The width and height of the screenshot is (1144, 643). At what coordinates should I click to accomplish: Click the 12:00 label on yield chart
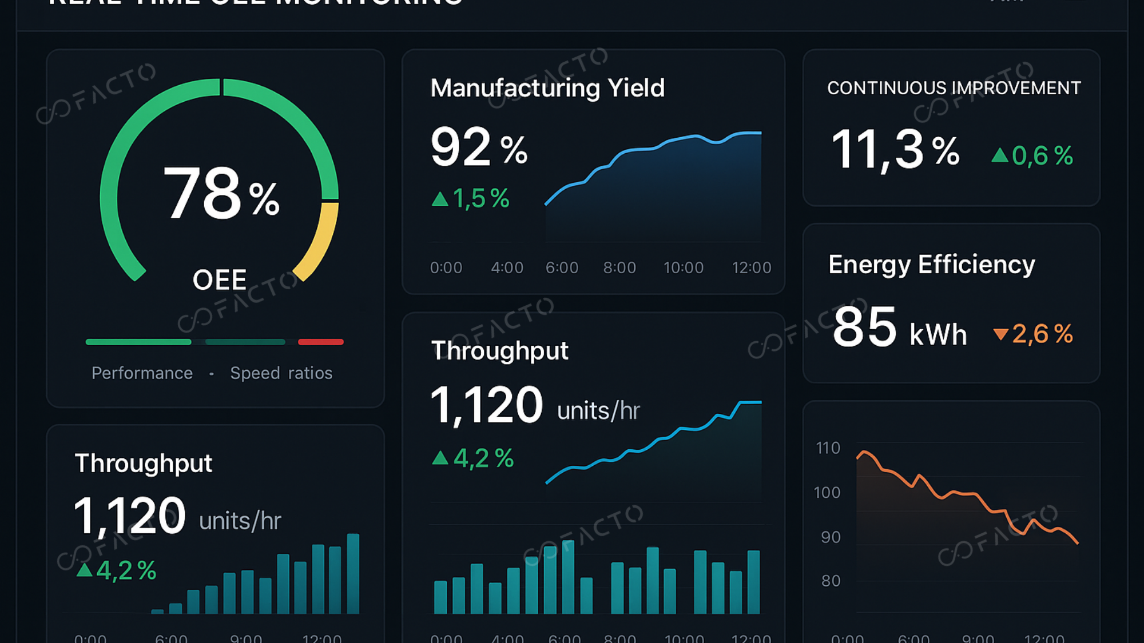pyautogui.click(x=751, y=267)
